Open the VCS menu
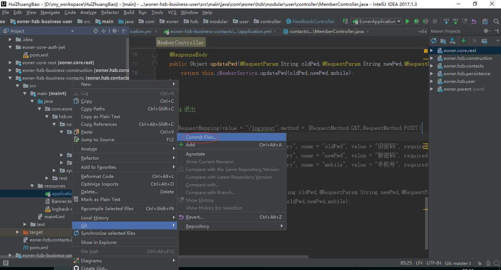Viewport: 501px width, 270px height. pyautogui.click(x=172, y=12)
